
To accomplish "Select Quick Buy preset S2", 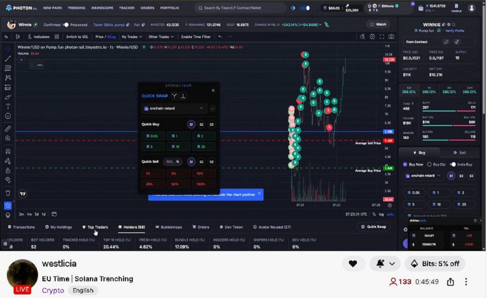I will click(x=201, y=124).
